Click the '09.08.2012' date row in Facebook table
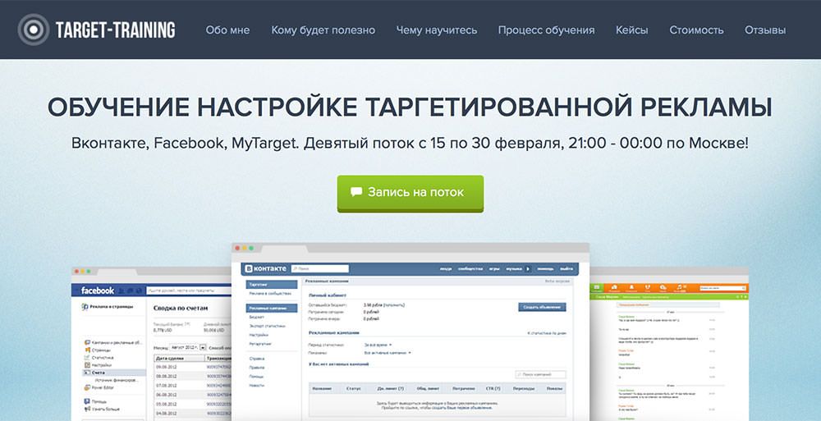This screenshot has width=821, height=421. 166,367
